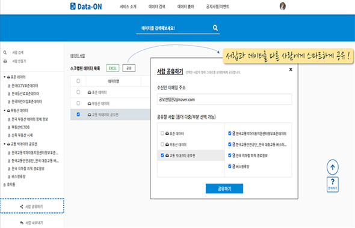Uncheck 한국교통안전공단_전국 대중교통 checkbox in dialog

[x=230, y=144]
